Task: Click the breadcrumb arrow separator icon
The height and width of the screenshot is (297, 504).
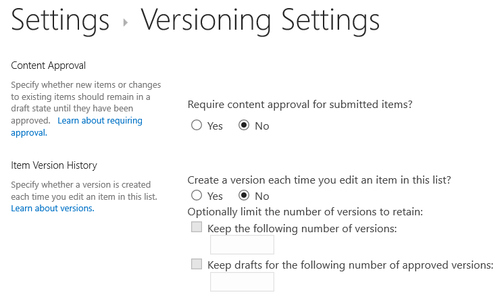Action: click(x=126, y=23)
